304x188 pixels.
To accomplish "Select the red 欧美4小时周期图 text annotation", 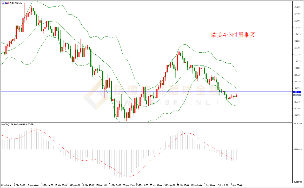I will 233,35.
